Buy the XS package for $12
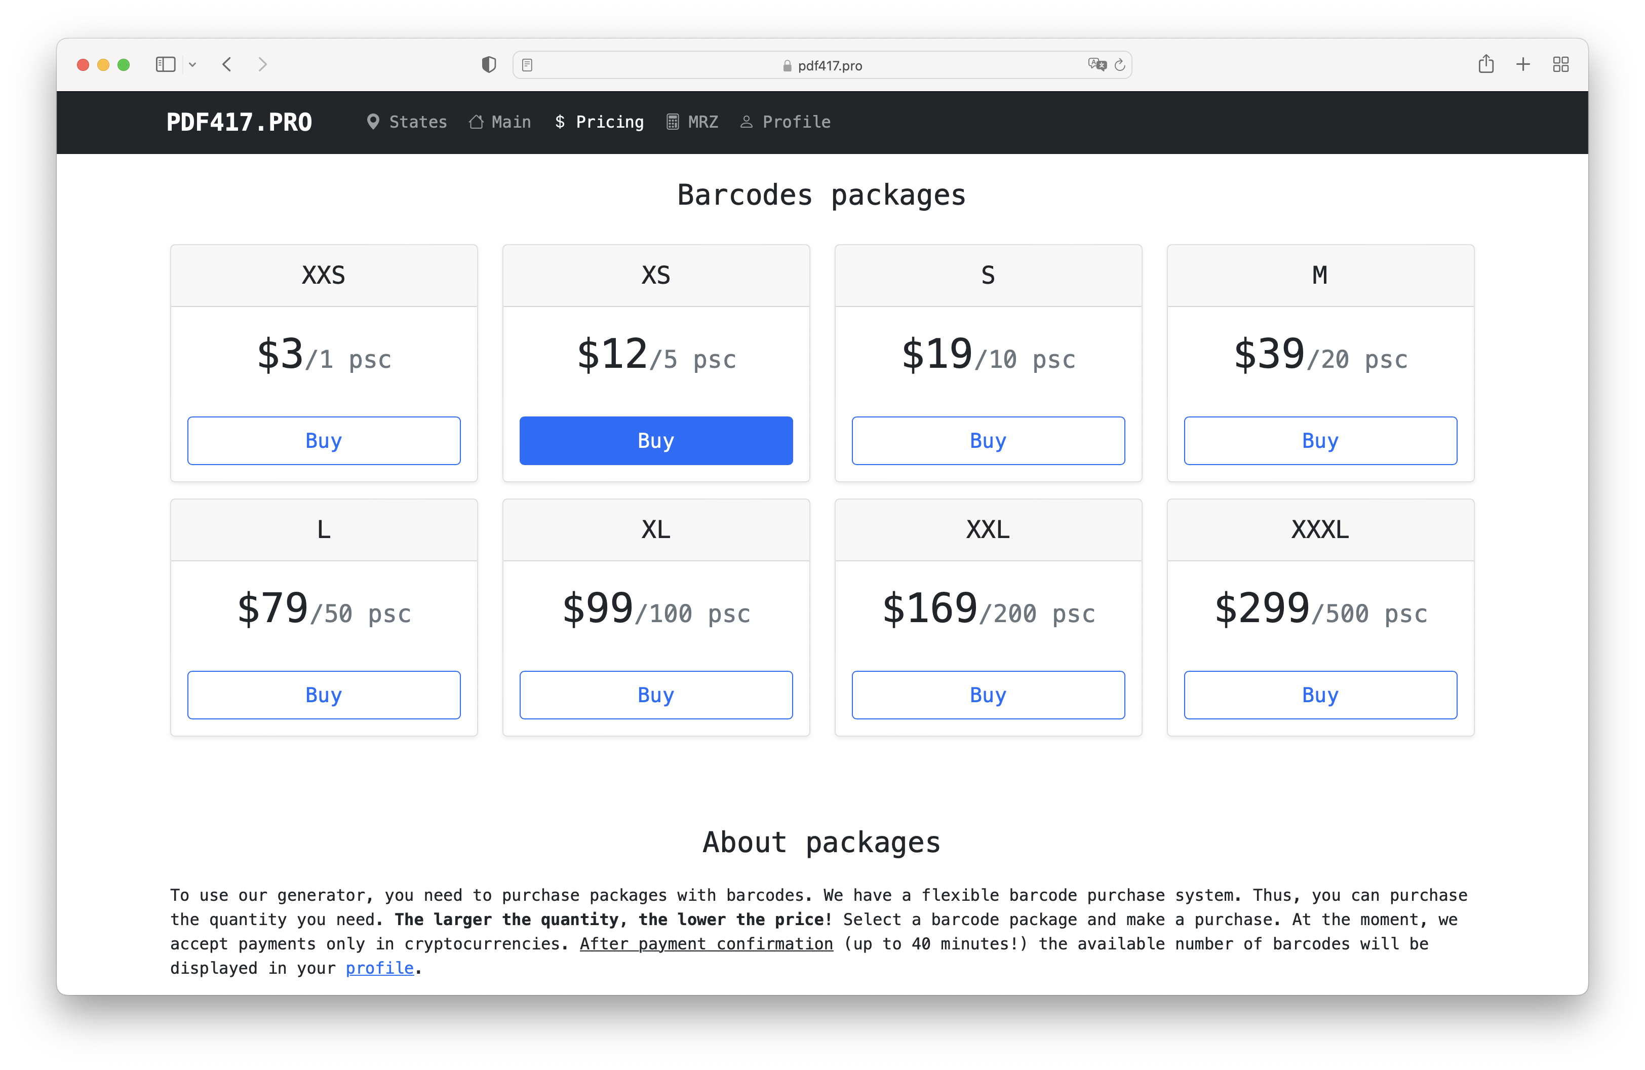This screenshot has height=1070, width=1645. click(655, 440)
